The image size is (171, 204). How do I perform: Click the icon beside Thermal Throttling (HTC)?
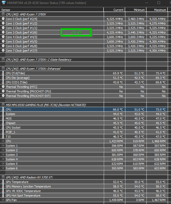pos(3,87)
